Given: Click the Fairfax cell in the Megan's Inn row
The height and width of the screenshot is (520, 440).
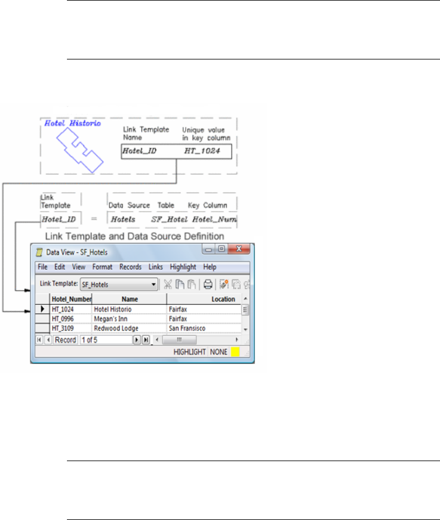Looking at the screenshot, I should [x=204, y=319].
